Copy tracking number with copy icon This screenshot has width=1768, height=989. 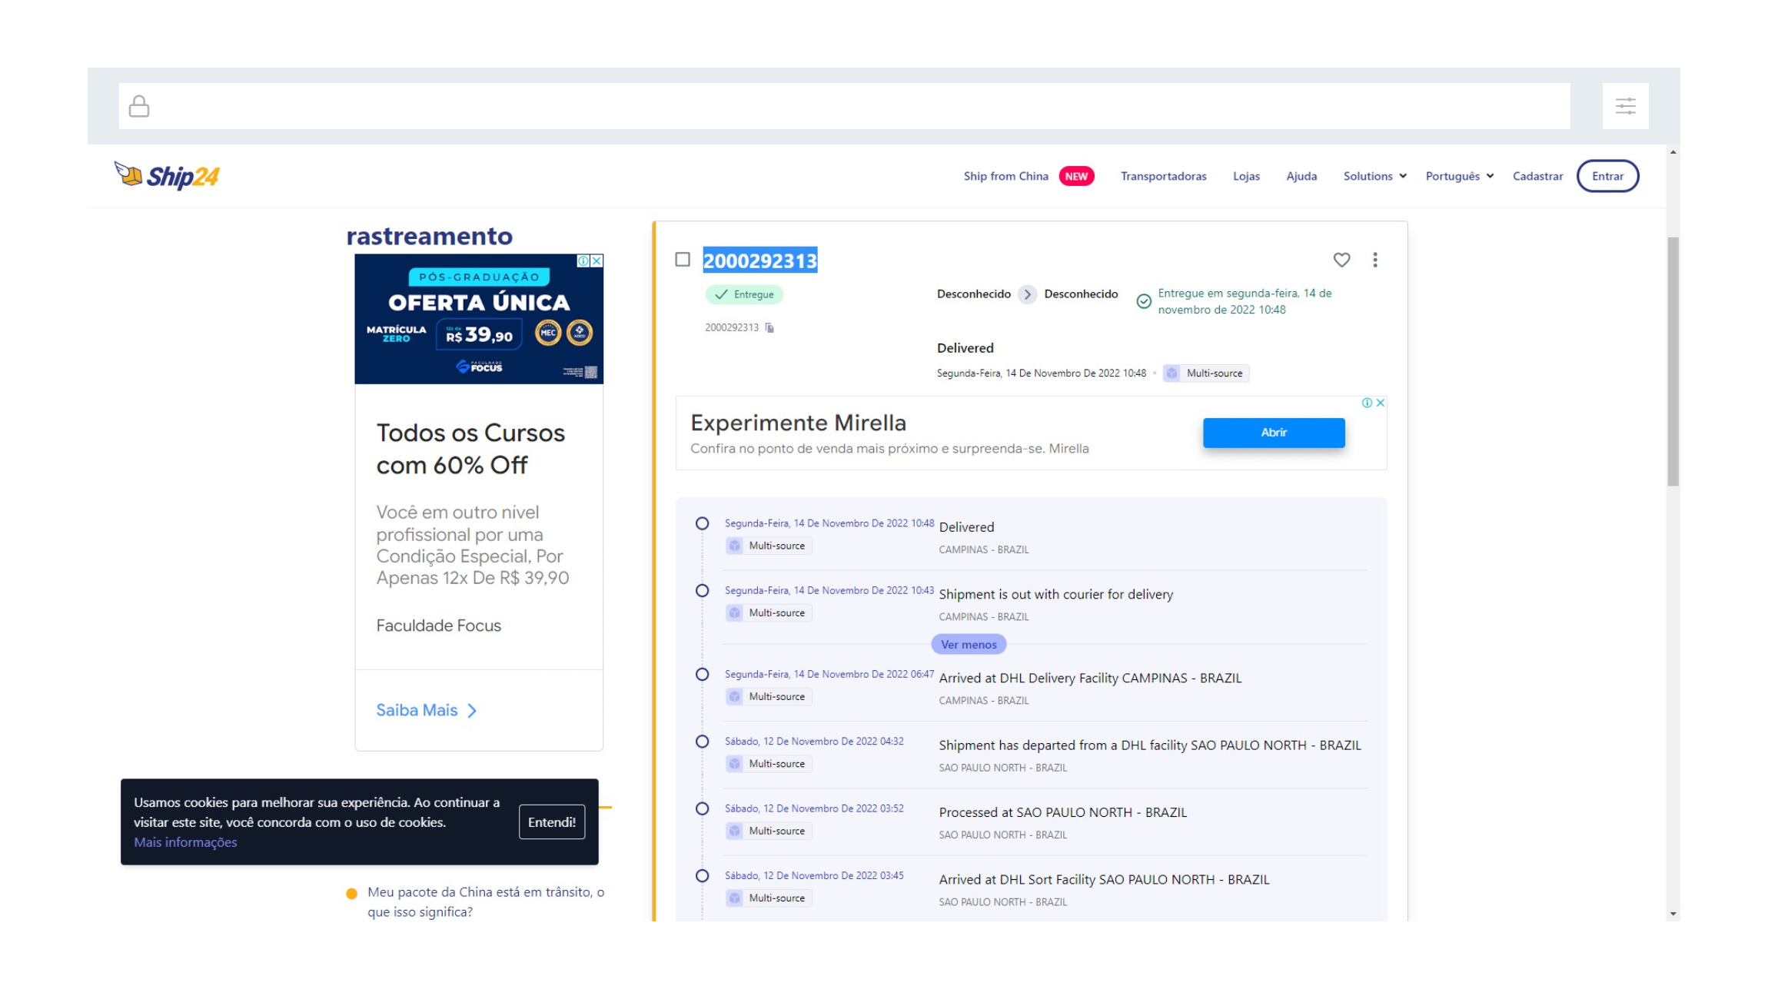[x=769, y=328]
